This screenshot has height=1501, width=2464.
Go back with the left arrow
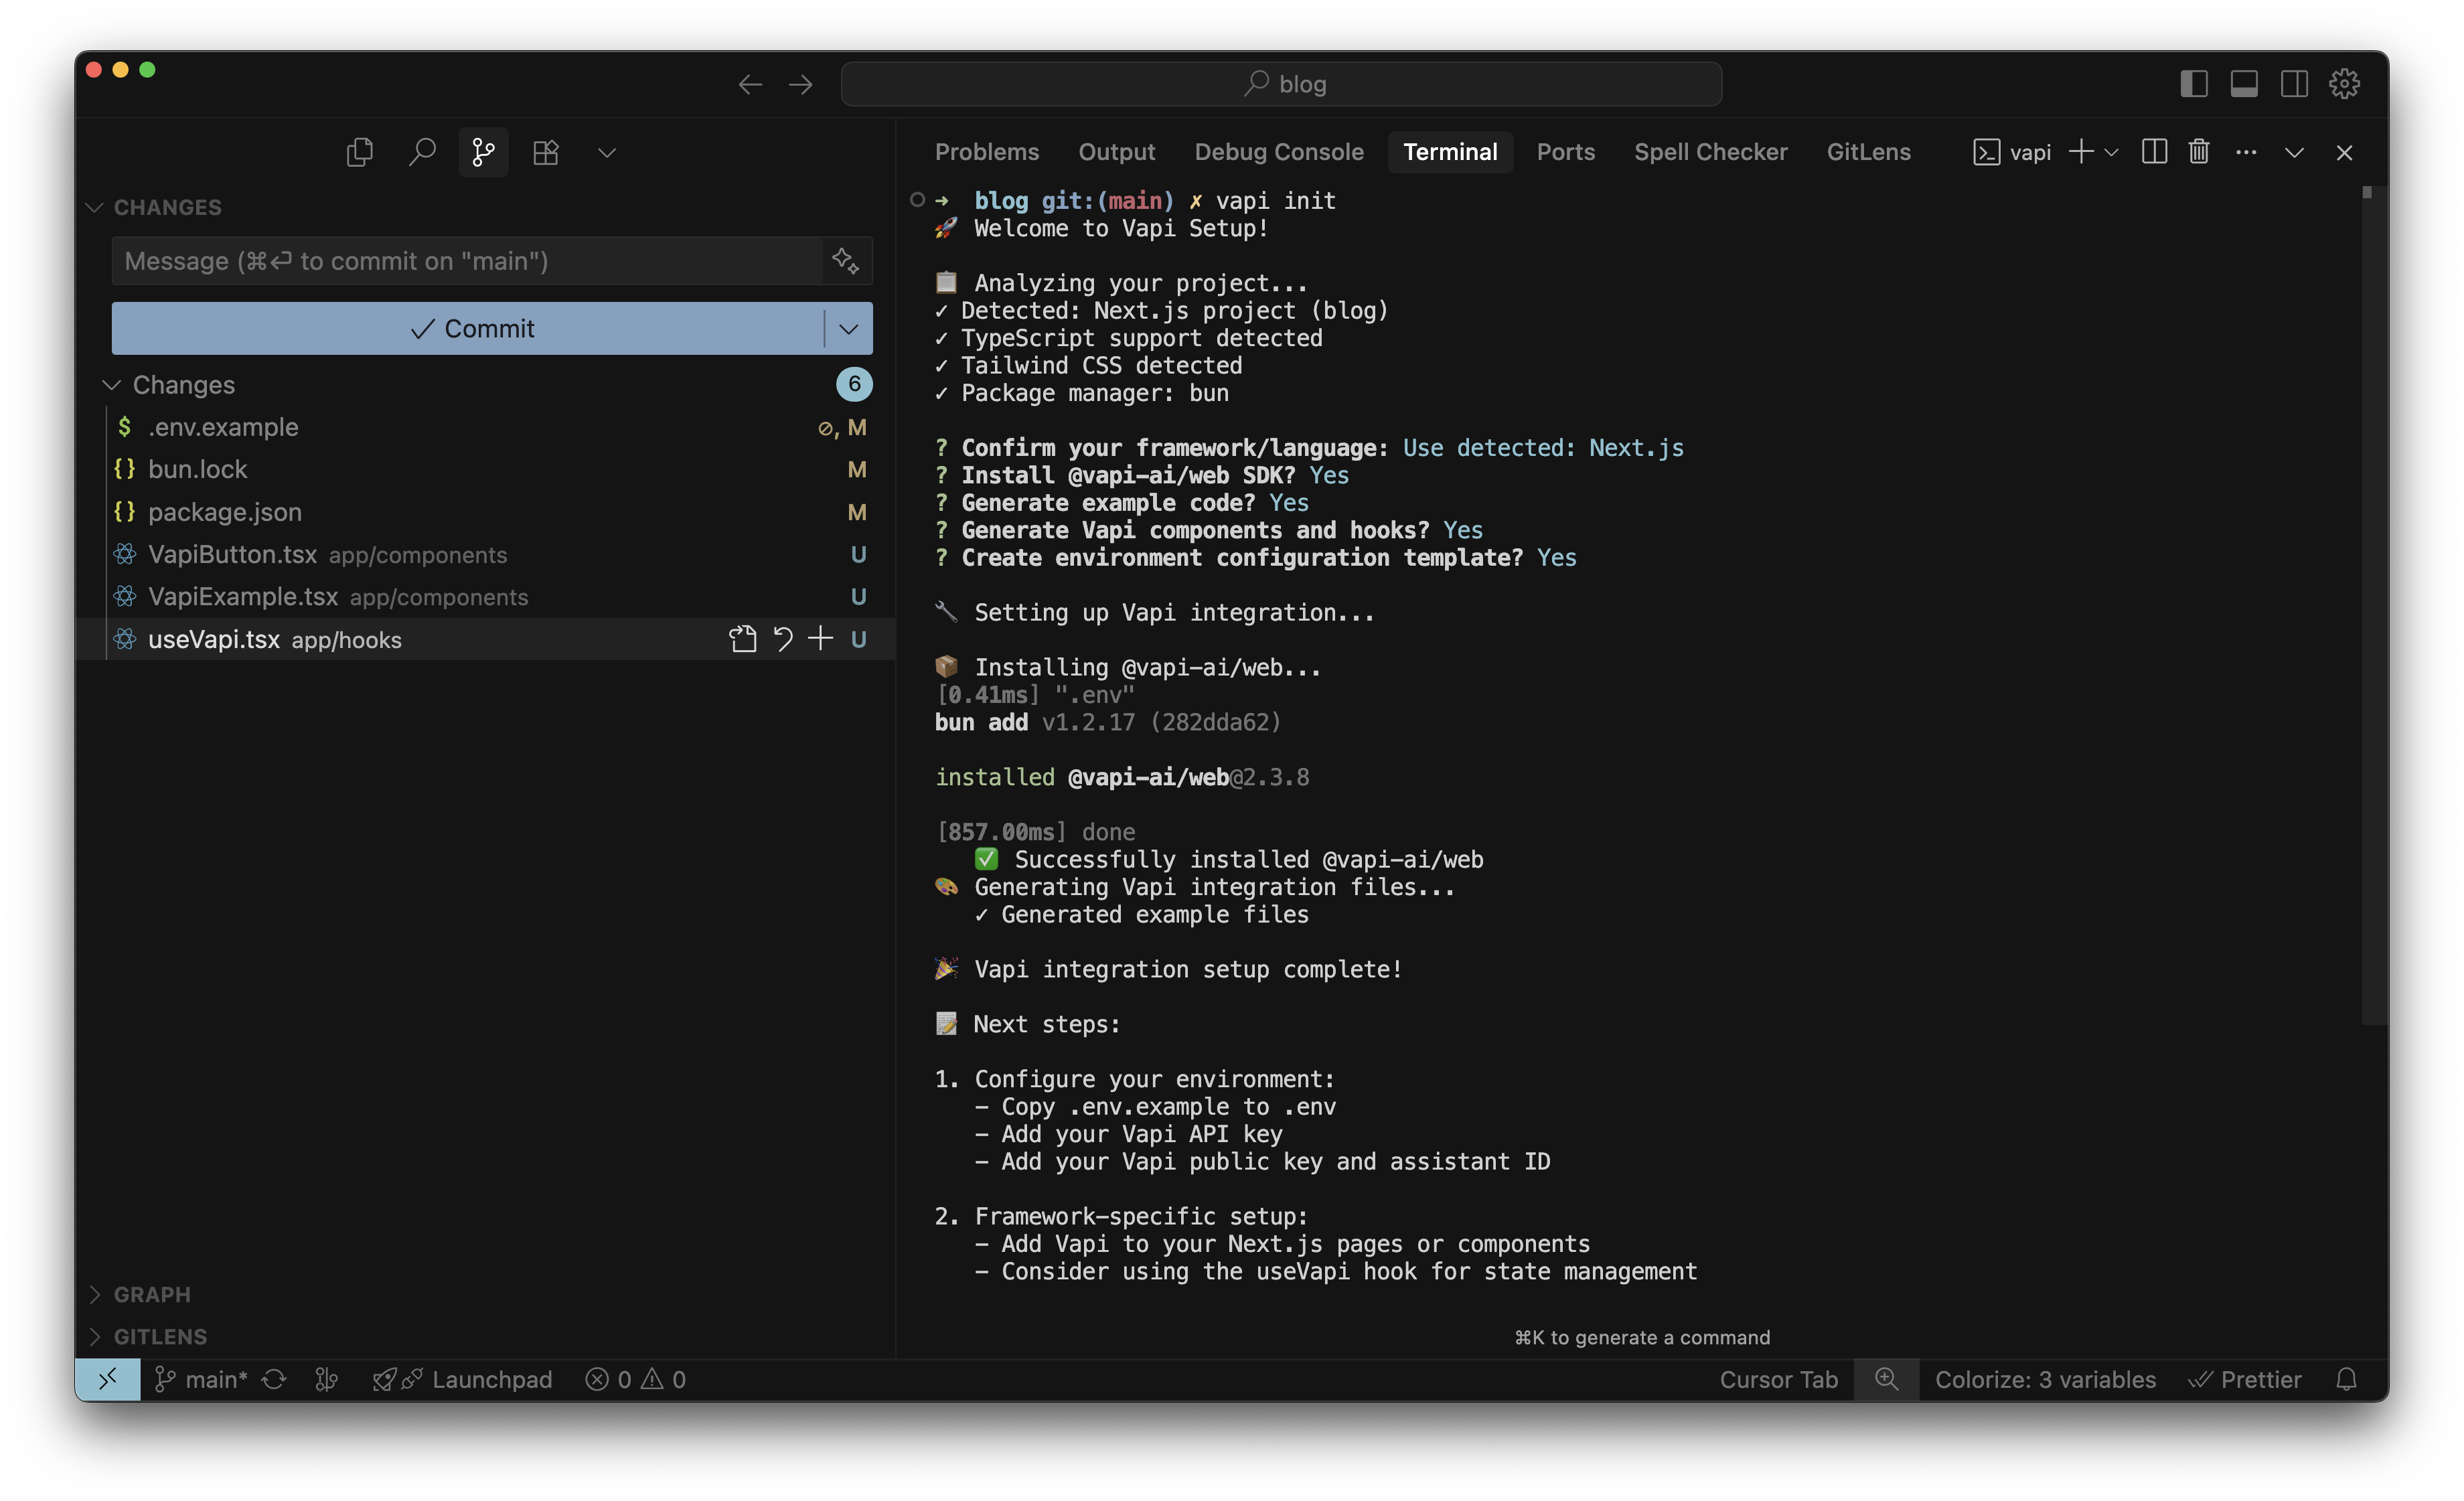[750, 85]
